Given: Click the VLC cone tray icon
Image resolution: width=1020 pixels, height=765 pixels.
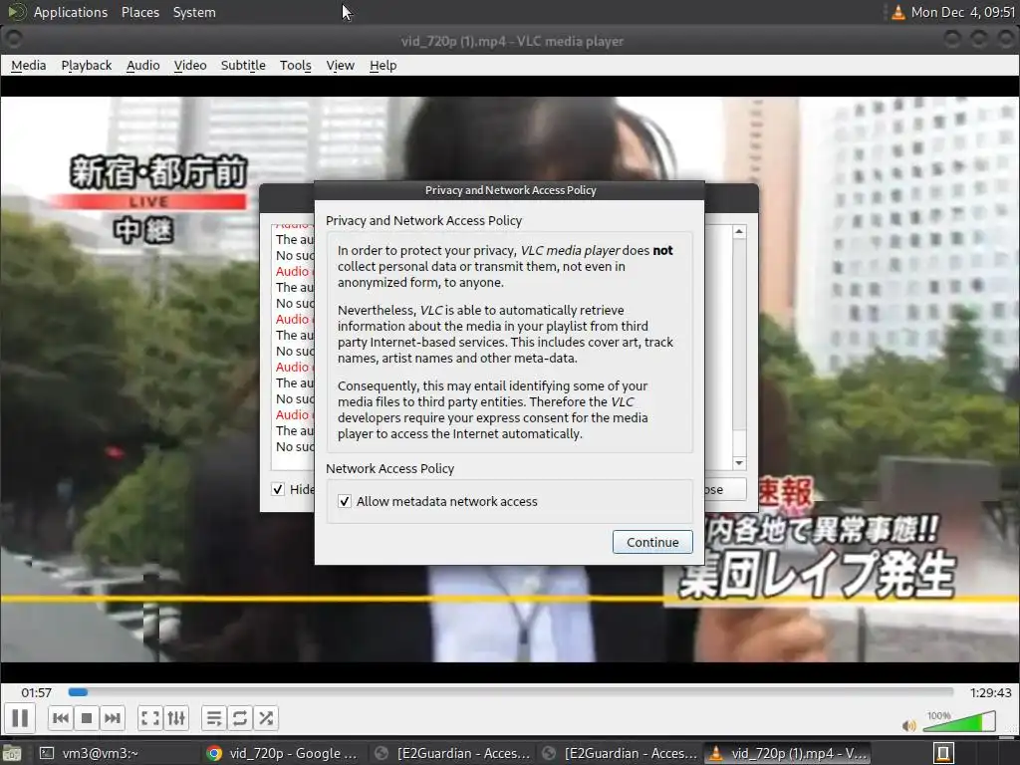Looking at the screenshot, I should pyautogui.click(x=897, y=12).
